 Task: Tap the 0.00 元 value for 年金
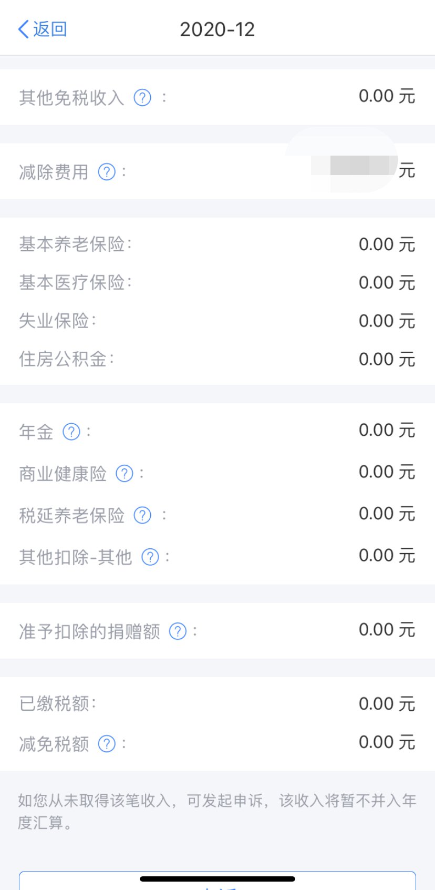click(x=387, y=431)
